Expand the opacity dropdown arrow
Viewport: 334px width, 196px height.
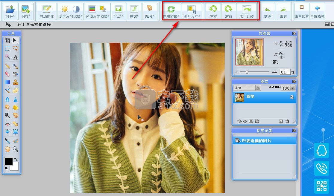293,88
